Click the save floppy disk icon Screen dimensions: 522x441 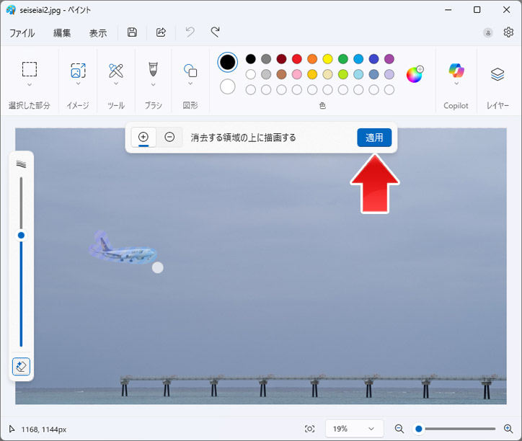(x=132, y=32)
